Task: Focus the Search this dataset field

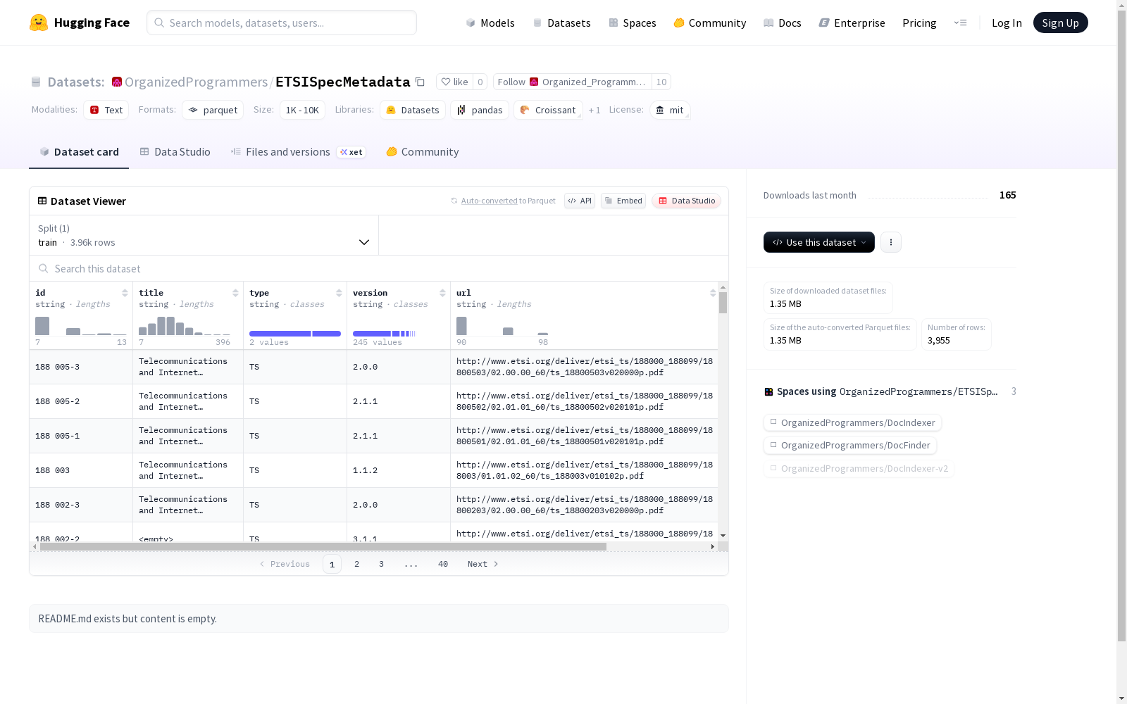Action: point(379,268)
